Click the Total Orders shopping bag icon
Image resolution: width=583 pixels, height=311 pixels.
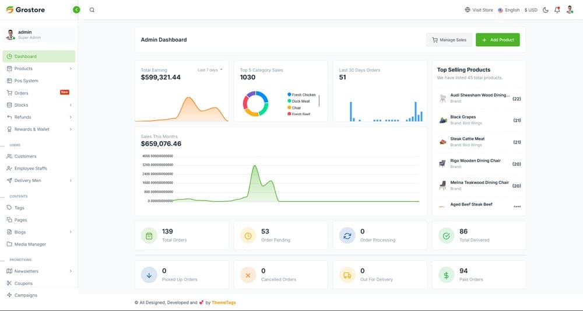click(x=149, y=236)
